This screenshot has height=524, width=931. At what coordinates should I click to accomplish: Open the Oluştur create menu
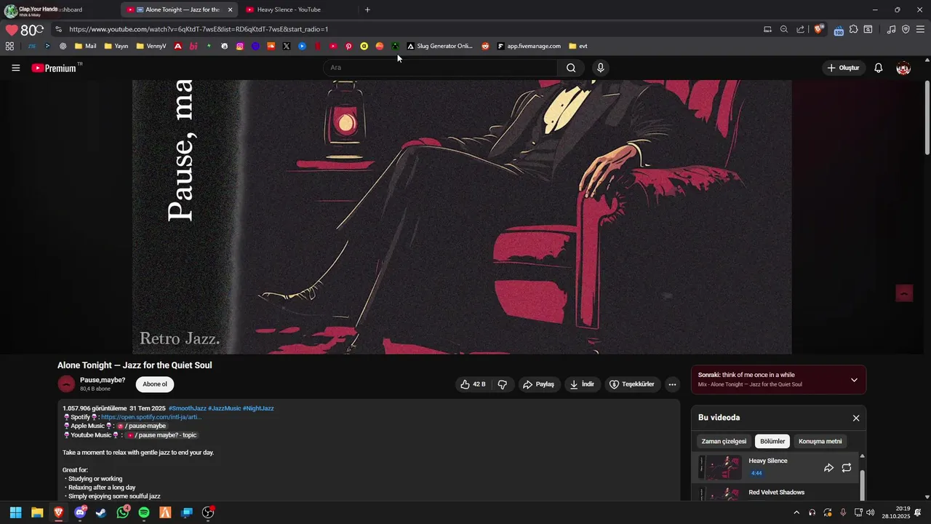pyautogui.click(x=843, y=68)
